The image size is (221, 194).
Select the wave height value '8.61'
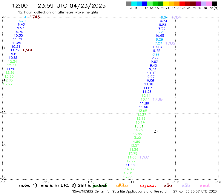click(x=23, y=17)
